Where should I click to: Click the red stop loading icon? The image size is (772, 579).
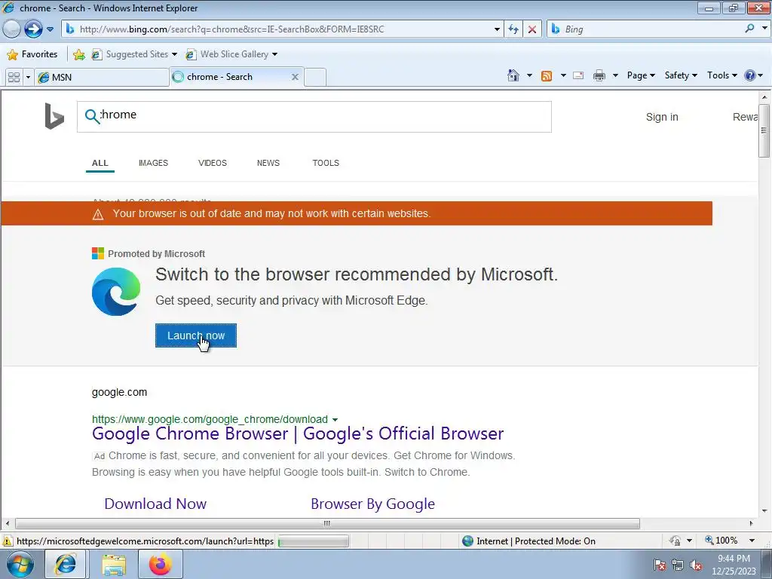pos(532,29)
